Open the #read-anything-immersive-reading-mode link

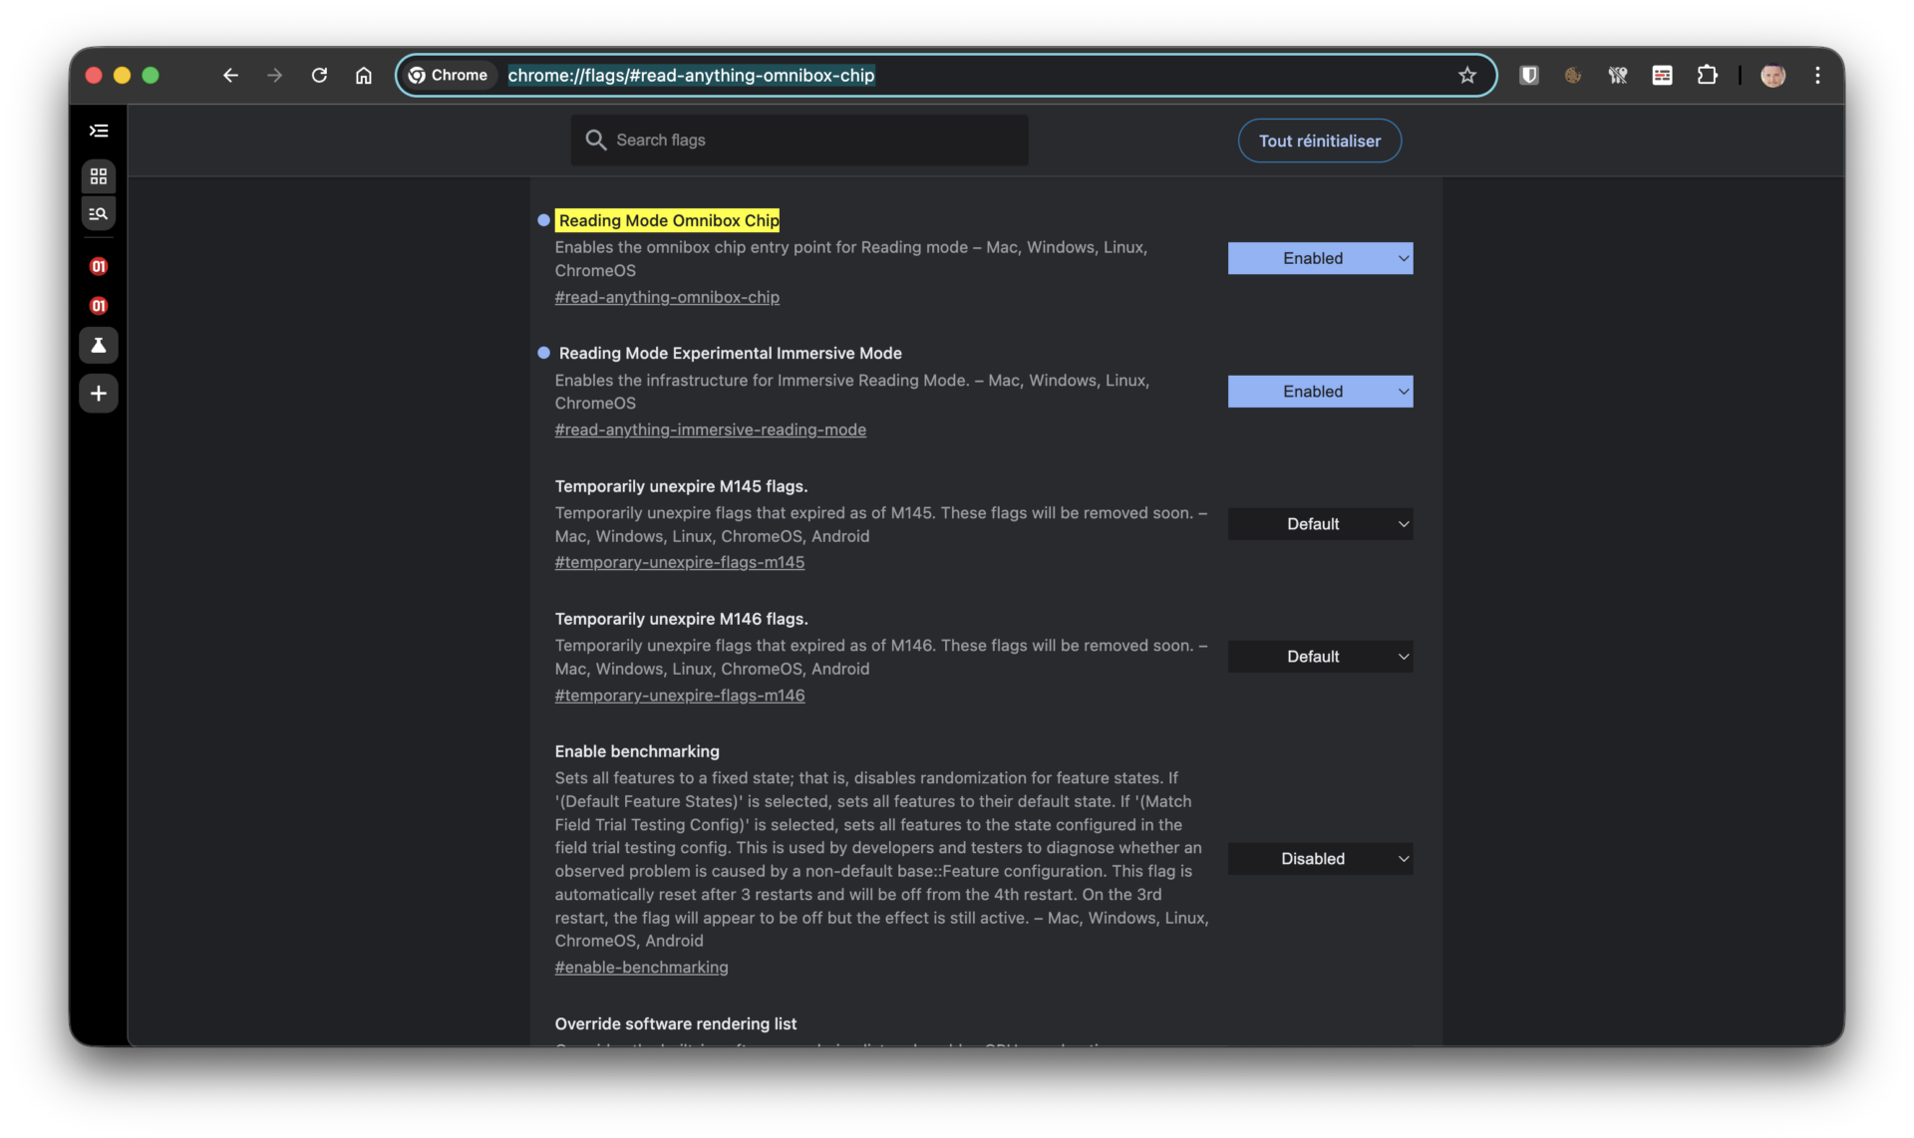click(710, 429)
